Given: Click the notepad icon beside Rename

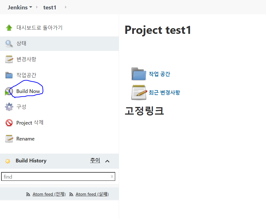Looking at the screenshot, I should [x=9, y=139].
